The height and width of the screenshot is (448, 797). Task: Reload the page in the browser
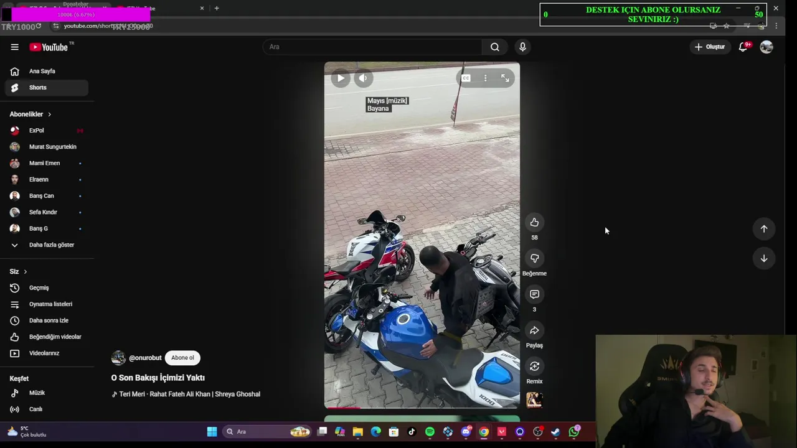pos(39,26)
